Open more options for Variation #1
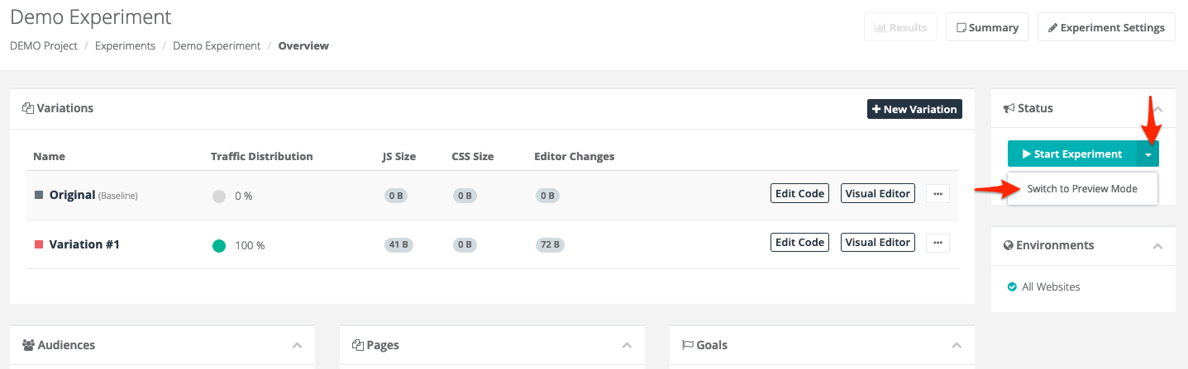This screenshot has width=1188, height=369. [938, 243]
